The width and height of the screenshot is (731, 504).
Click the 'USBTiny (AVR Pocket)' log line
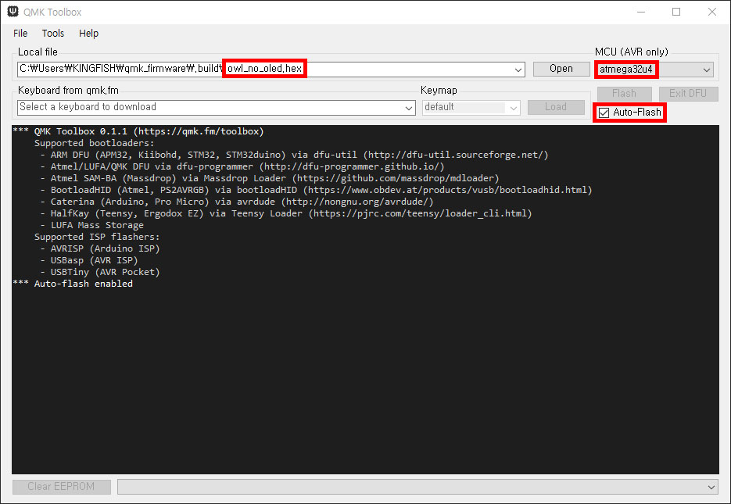(x=100, y=272)
